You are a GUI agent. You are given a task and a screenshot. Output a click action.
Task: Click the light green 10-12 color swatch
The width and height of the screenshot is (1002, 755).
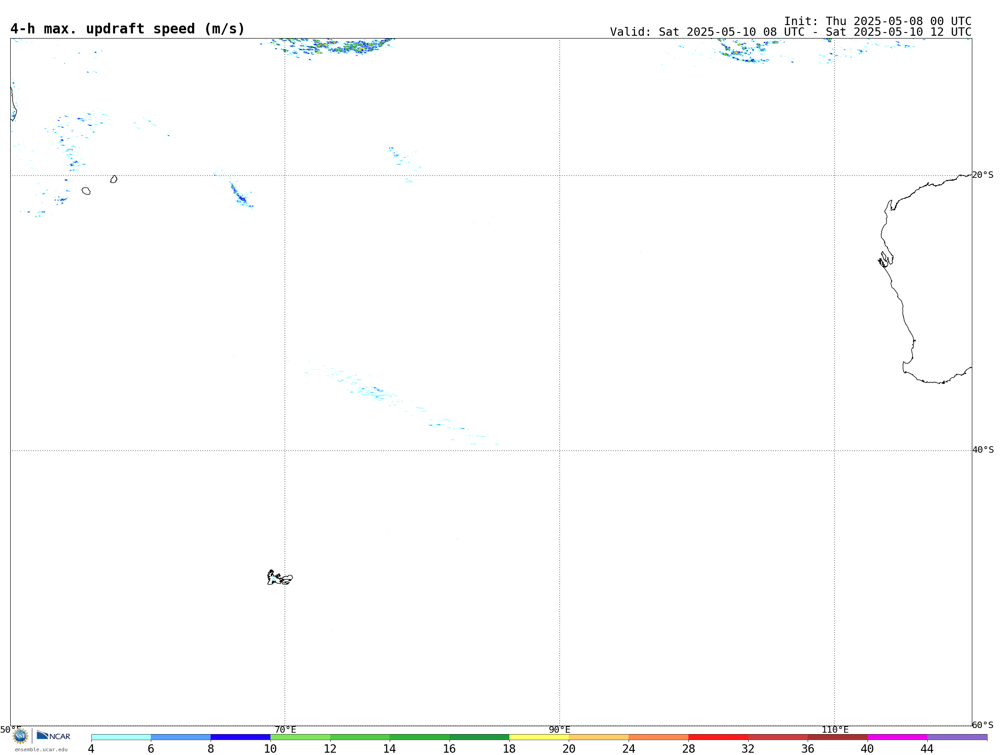[x=300, y=737]
